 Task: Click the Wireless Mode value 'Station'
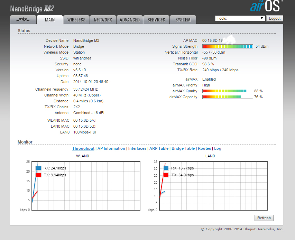79,52
